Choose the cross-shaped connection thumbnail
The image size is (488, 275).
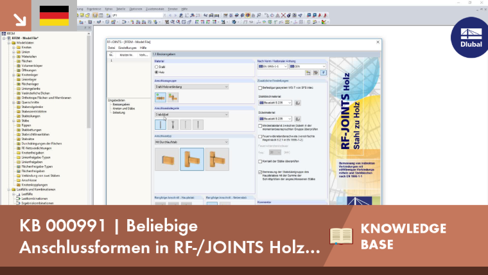click(217, 159)
